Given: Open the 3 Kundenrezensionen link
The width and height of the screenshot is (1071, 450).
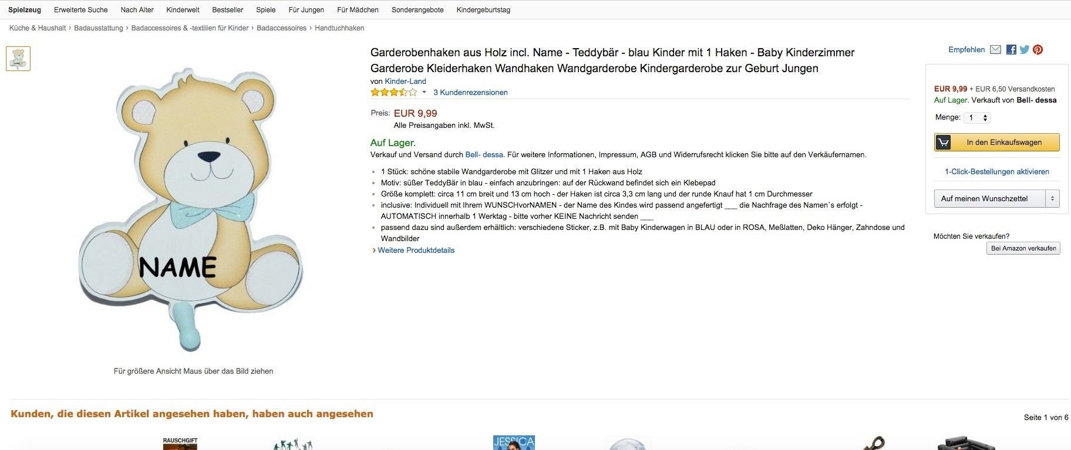Looking at the screenshot, I should (470, 92).
